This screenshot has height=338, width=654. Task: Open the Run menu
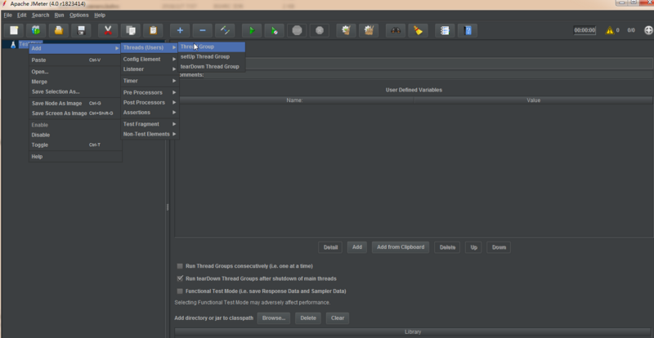(59, 15)
